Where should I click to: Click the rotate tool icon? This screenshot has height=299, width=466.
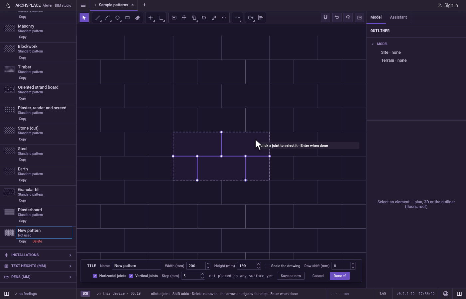204,18
